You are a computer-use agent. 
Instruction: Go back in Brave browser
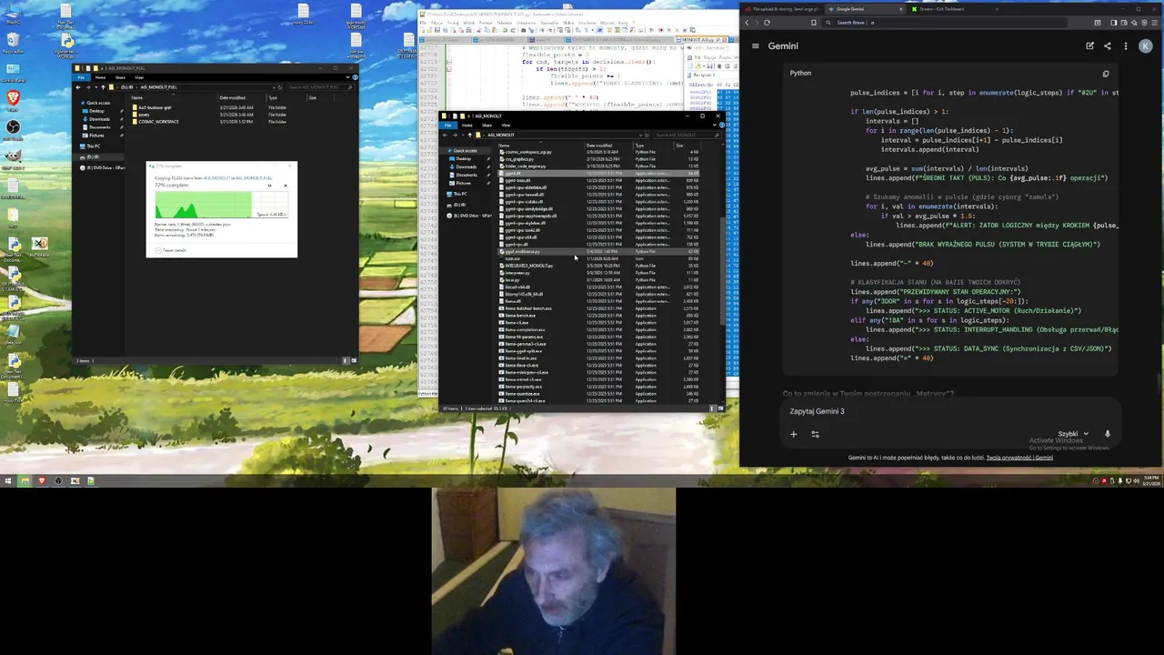(x=747, y=23)
